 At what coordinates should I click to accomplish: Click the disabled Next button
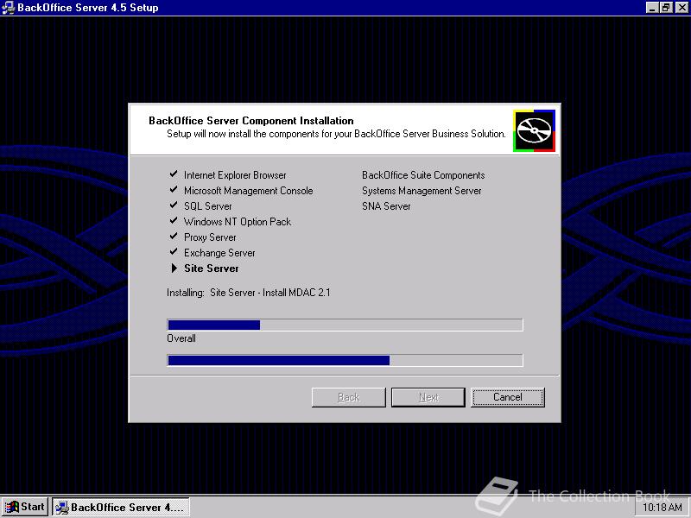428,397
